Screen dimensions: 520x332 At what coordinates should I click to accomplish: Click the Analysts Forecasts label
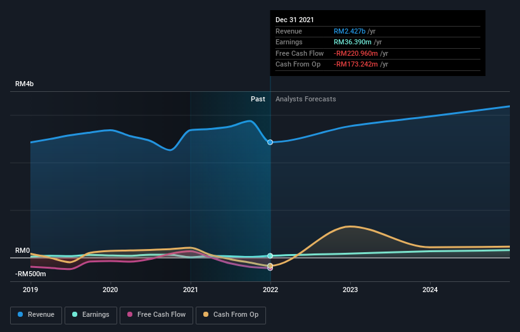tap(305, 99)
